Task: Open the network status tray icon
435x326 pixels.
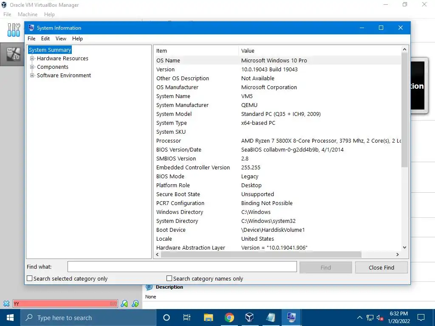Action: click(370, 318)
